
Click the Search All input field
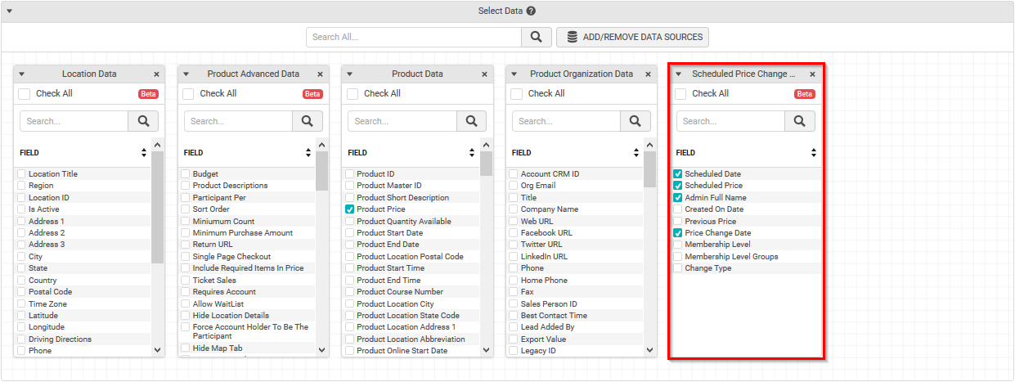click(x=414, y=37)
